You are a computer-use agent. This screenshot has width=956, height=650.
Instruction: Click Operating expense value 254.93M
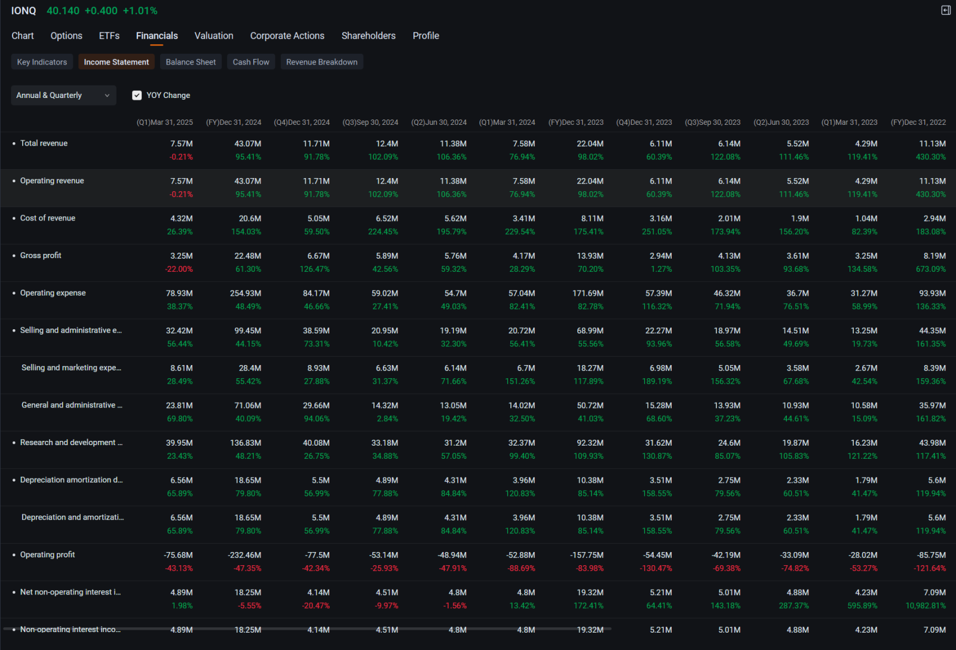pos(246,293)
